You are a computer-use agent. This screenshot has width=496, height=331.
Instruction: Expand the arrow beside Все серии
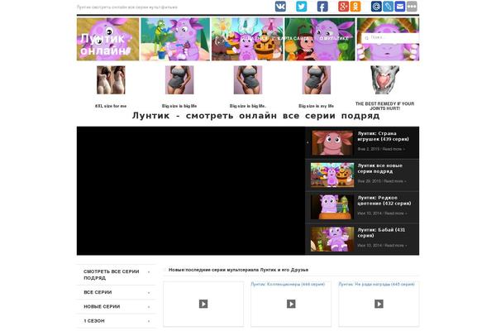[x=149, y=292]
